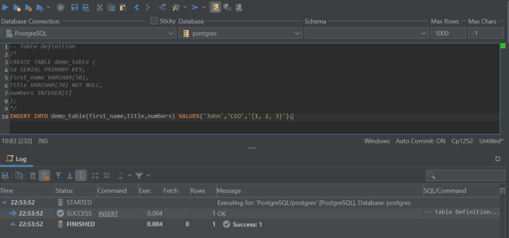Open the postgres database dropdown
This screenshot has height=238, width=509.
241,33
